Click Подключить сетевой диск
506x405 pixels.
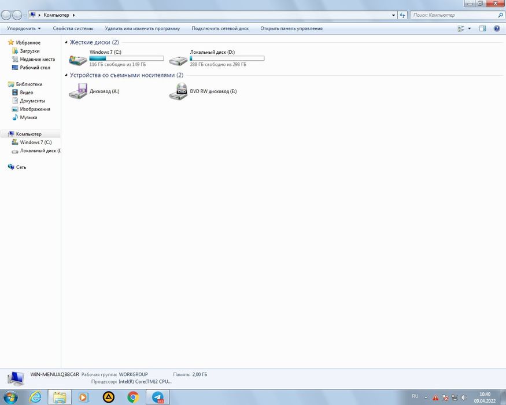[220, 28]
